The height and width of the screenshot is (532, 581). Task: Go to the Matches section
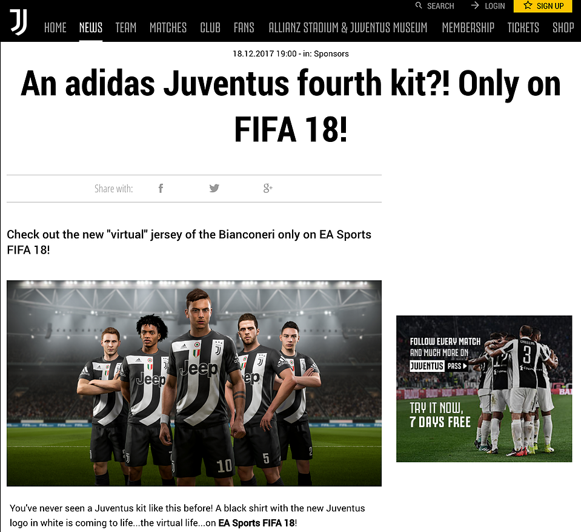coord(168,27)
